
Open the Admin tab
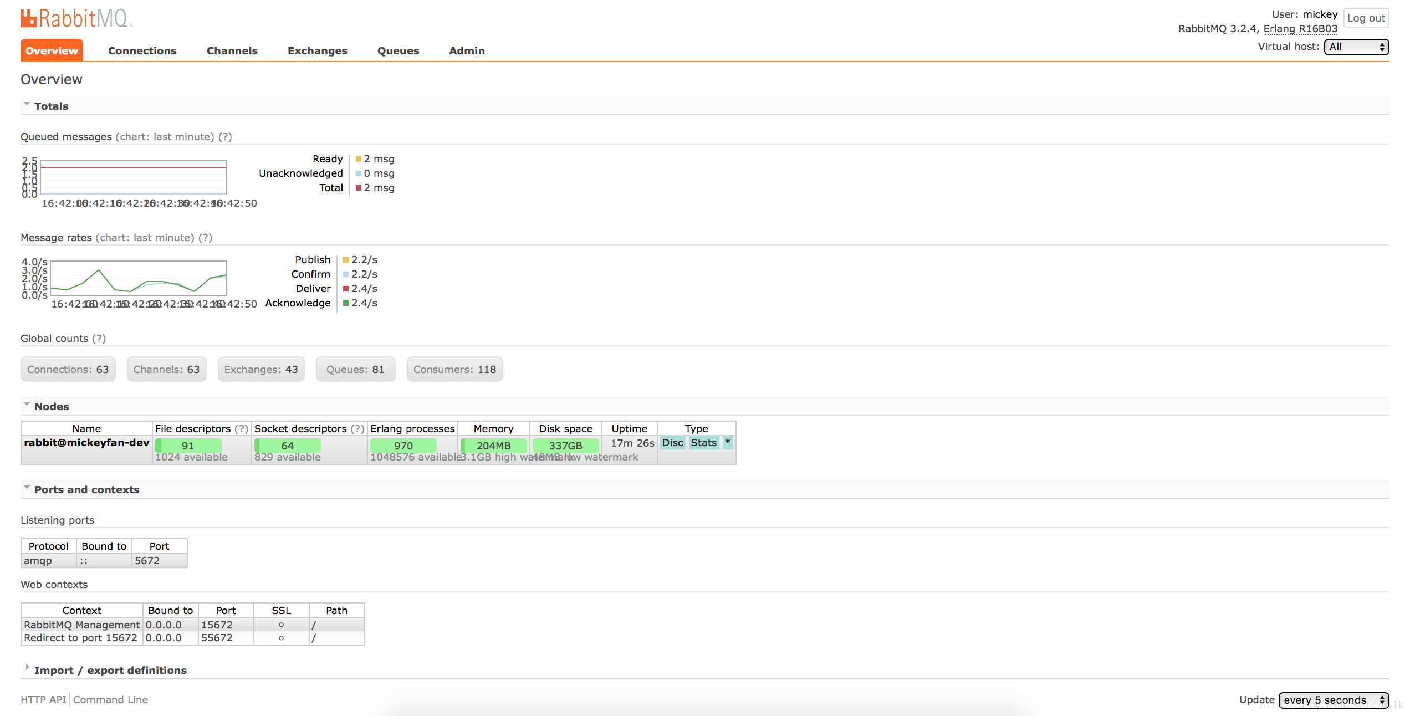467,50
